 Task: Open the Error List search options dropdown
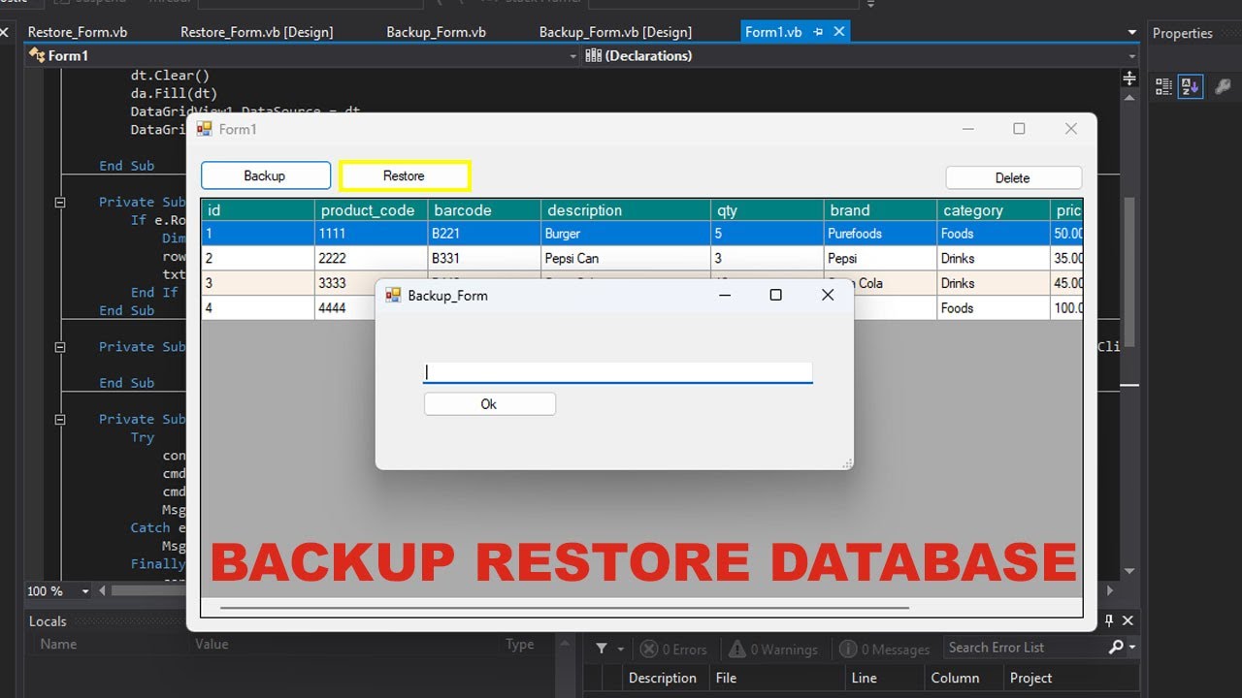[1132, 648]
